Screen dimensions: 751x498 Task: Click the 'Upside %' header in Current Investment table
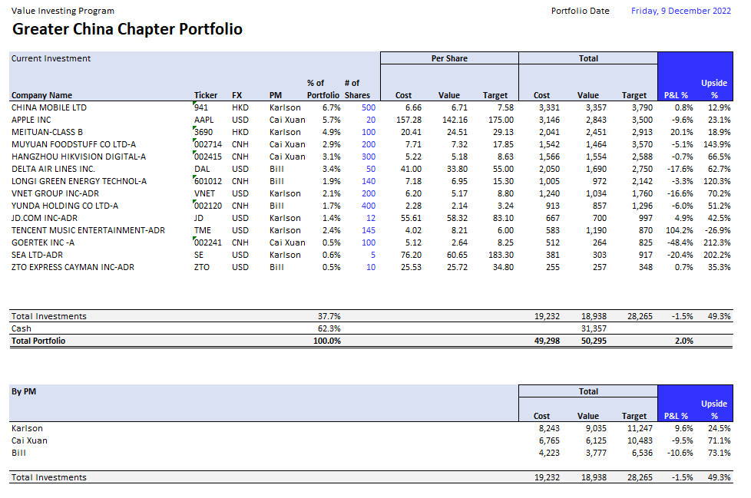tap(714, 89)
